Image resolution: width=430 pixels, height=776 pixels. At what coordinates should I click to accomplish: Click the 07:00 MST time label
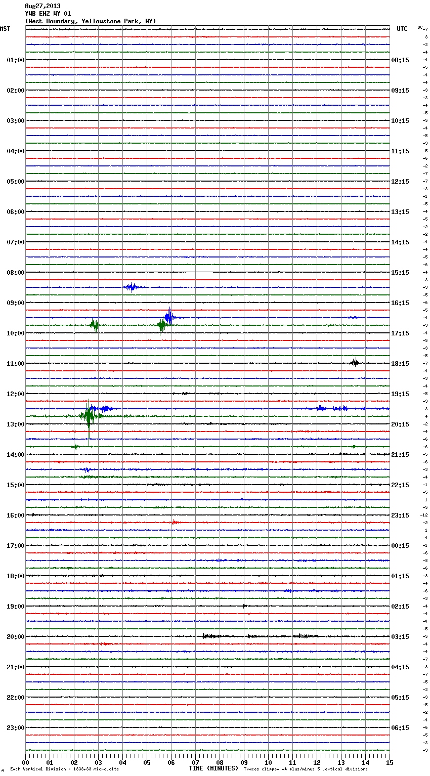(16, 242)
